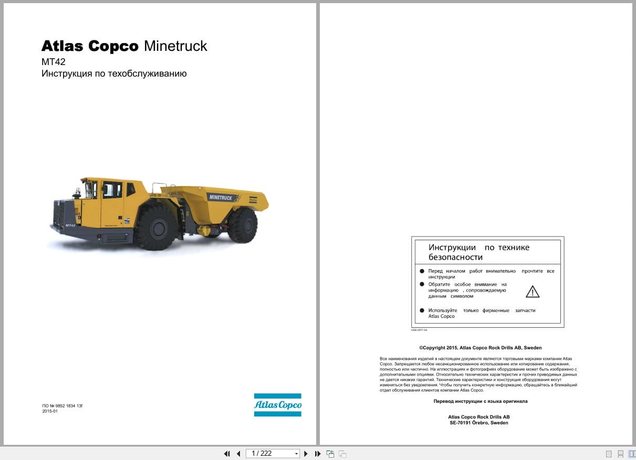Image resolution: width=636 pixels, height=460 pixels.
Task: Click the warning triangle symbol in the safety box
Action: 533,292
